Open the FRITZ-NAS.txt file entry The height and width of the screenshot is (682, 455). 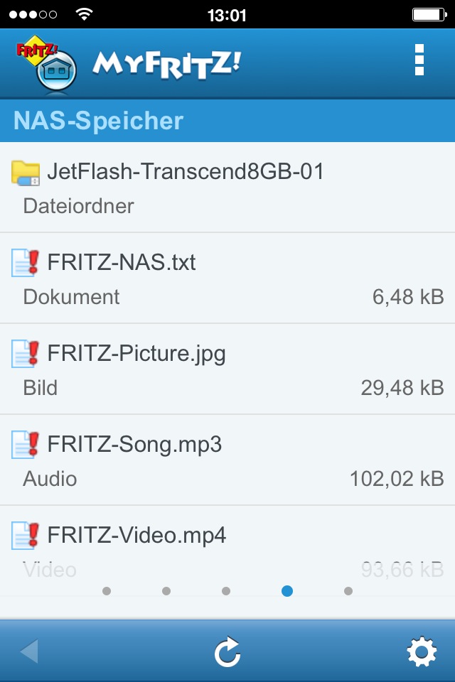click(x=227, y=278)
